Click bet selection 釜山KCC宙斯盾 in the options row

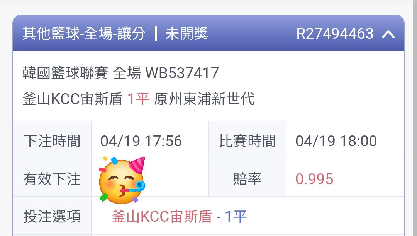[162, 216]
